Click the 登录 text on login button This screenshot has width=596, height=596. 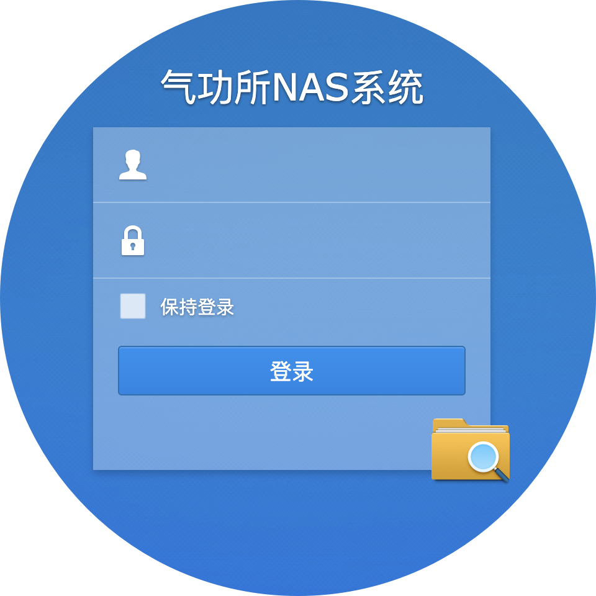292,371
